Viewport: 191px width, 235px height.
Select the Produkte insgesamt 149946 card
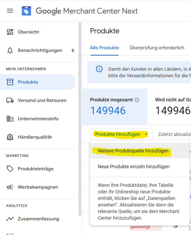pyautogui.click(x=115, y=107)
